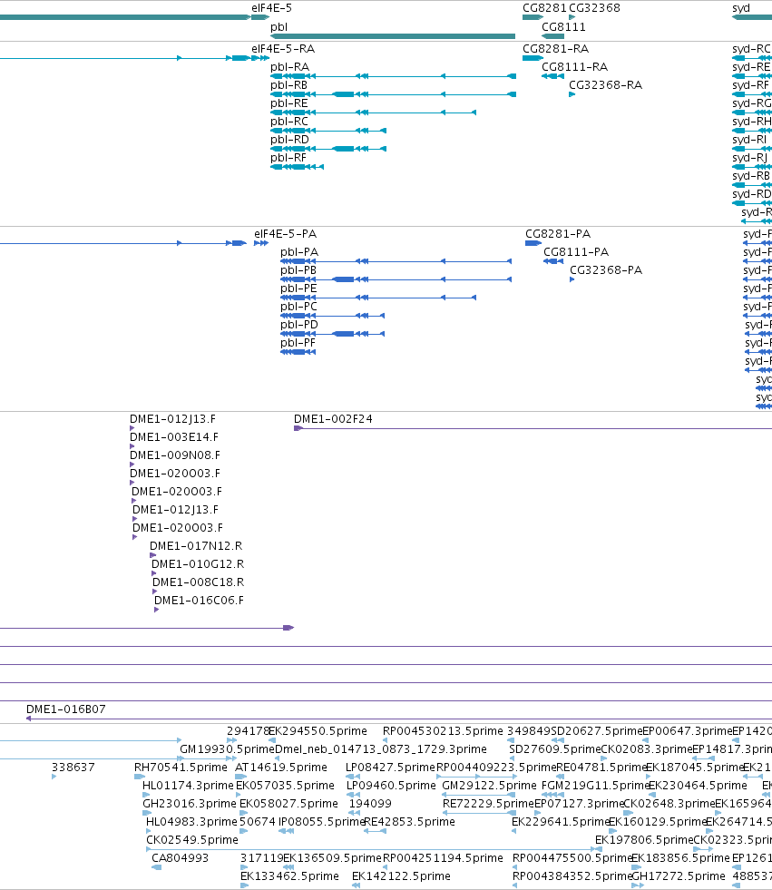Screen dimensions: 772x890
Task: Select the HL01174.3prime EST label
Action: pyautogui.click(x=188, y=786)
